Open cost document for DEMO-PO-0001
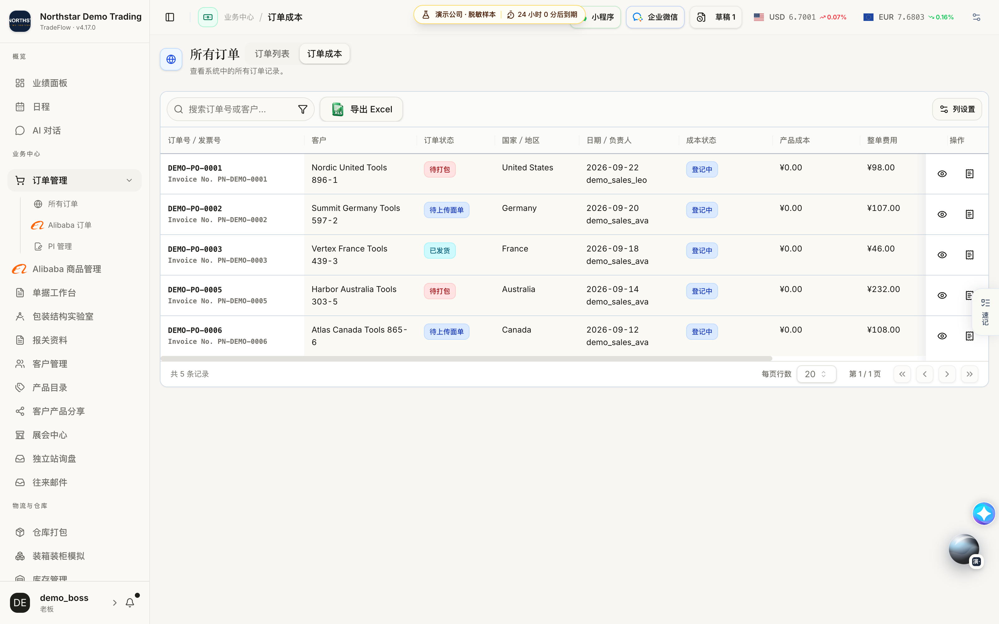999x624 pixels. click(969, 174)
